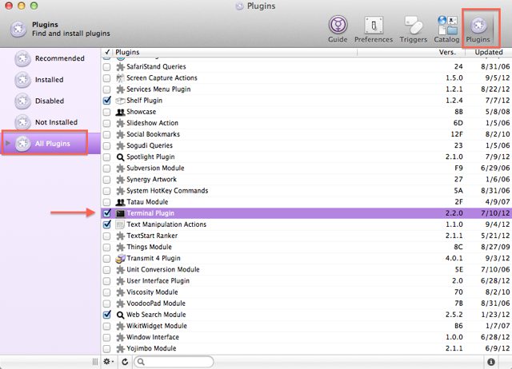Sort by the Updated column header
Screen dimensions: 512x369
[489, 52]
